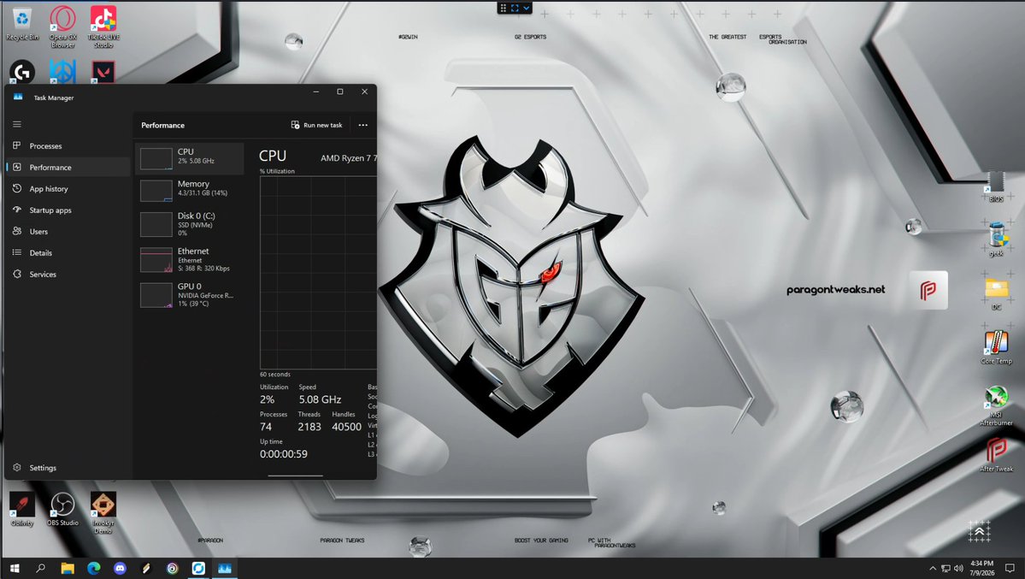Select the Ethernet performance item
The width and height of the screenshot is (1025, 579).
point(190,259)
